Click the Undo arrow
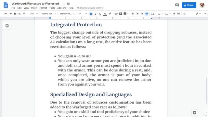Viewport: 208px width, 117px height. point(6,14)
